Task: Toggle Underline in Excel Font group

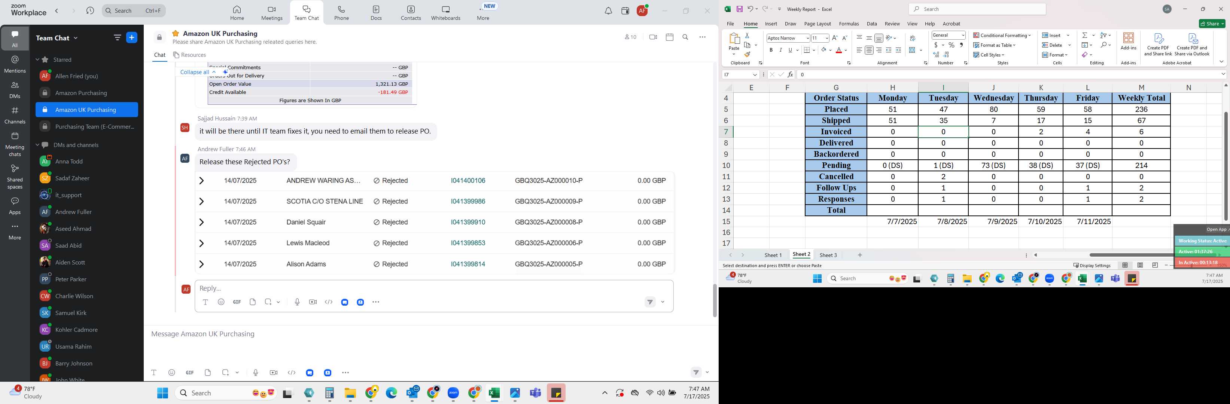Action: pyautogui.click(x=791, y=50)
